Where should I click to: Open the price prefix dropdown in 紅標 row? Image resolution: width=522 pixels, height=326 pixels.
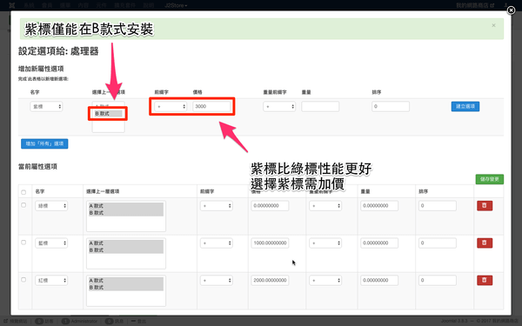216,280
